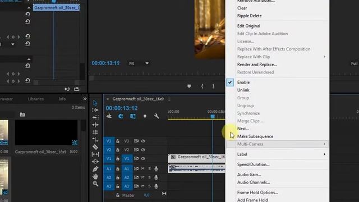Mute audio track A3
This screenshot has width=359, height=202.
pos(143,186)
